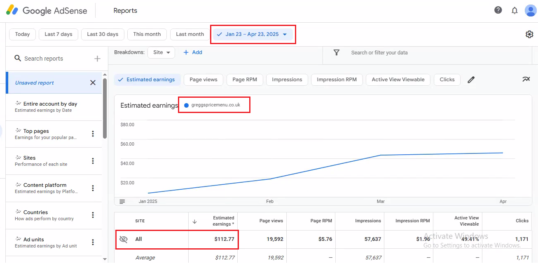Click the SITE column header
Screen dimensions: 538x278
click(140, 221)
